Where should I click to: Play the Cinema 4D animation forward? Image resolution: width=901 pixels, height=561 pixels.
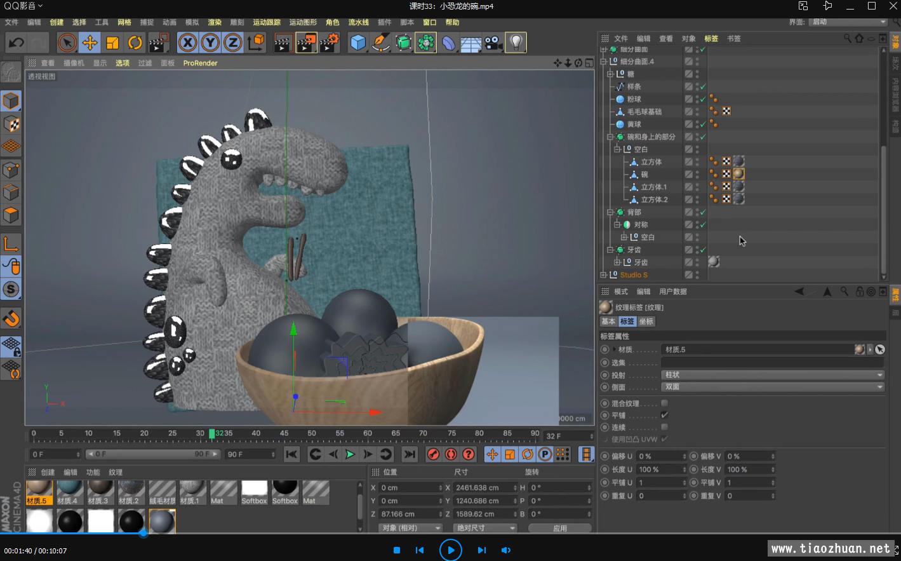tap(350, 454)
